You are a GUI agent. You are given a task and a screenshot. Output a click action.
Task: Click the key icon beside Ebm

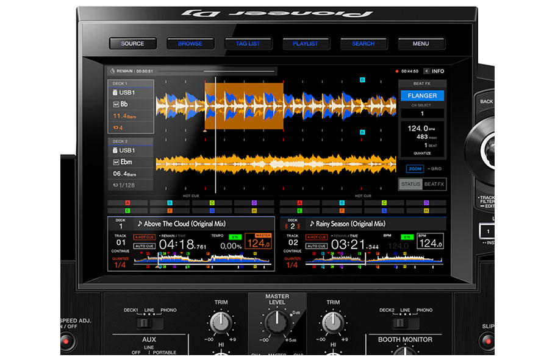point(116,162)
